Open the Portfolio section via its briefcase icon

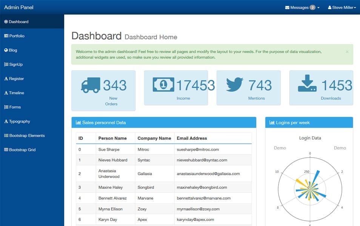pyautogui.click(x=6, y=36)
